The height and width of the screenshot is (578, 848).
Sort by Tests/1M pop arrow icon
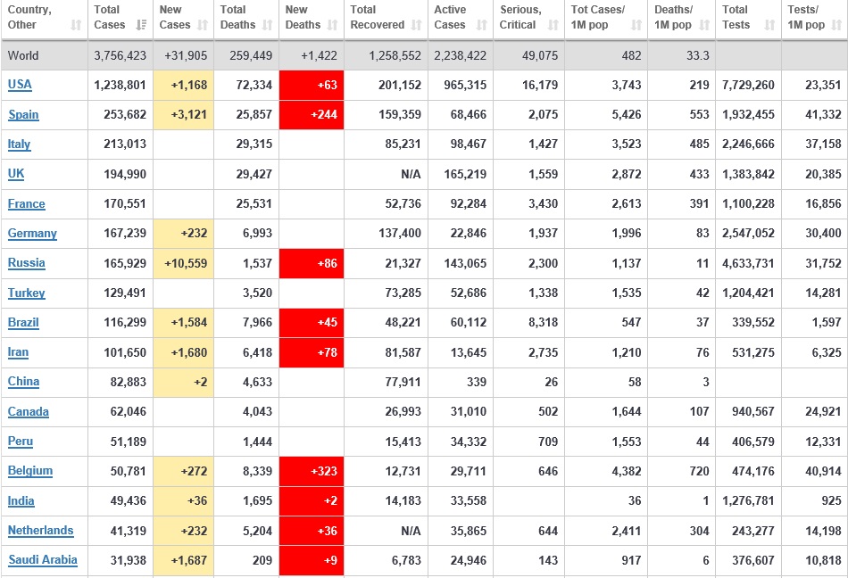836,25
